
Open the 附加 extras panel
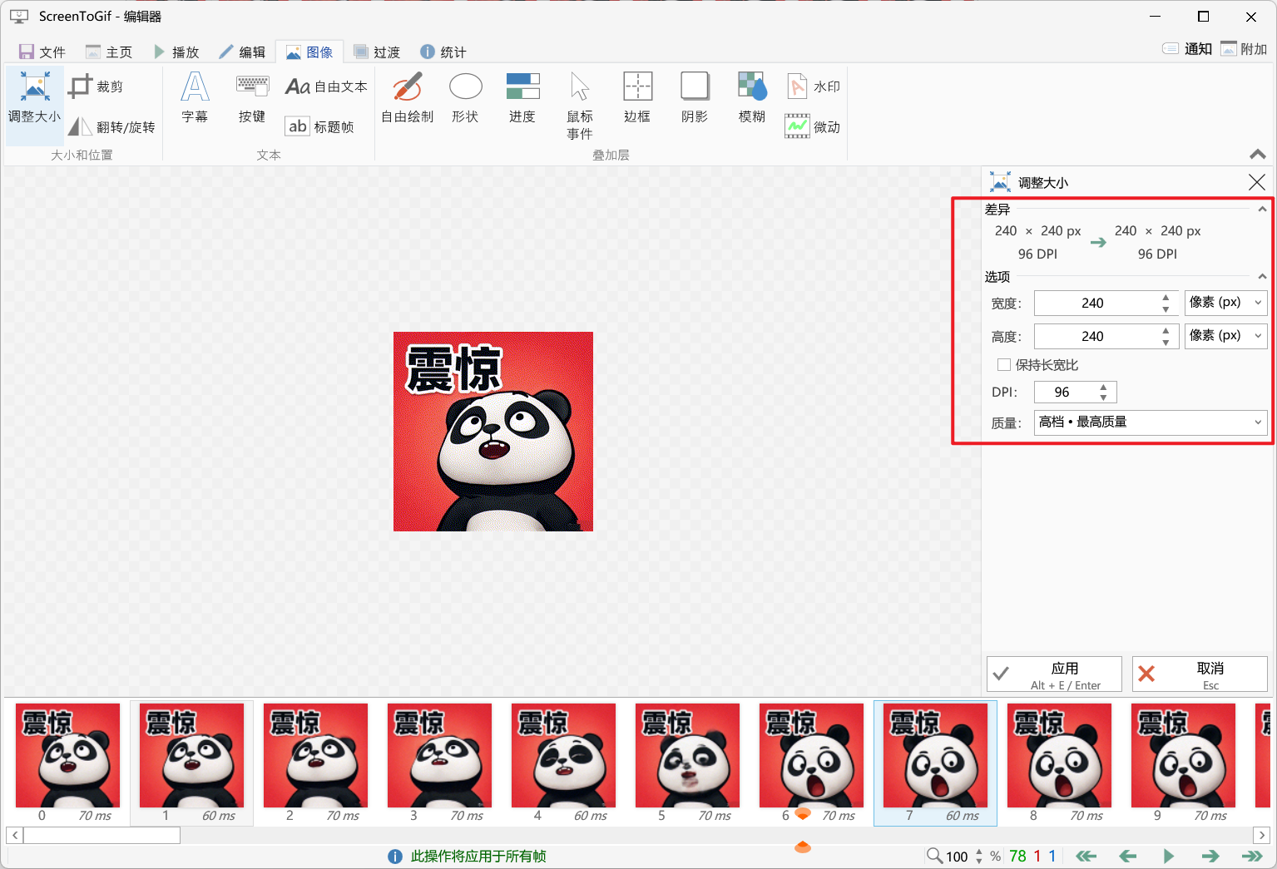click(1244, 49)
